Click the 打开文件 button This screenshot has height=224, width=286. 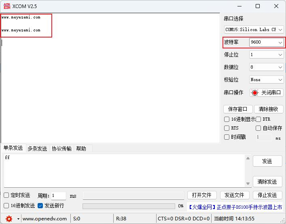pos(202,195)
